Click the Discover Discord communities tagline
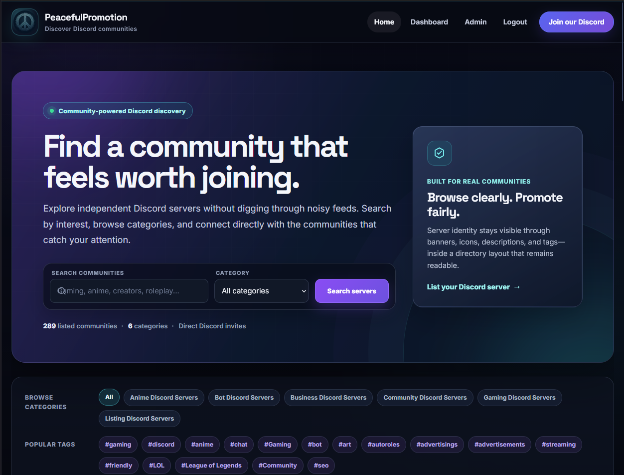The width and height of the screenshot is (624, 475). tap(91, 29)
